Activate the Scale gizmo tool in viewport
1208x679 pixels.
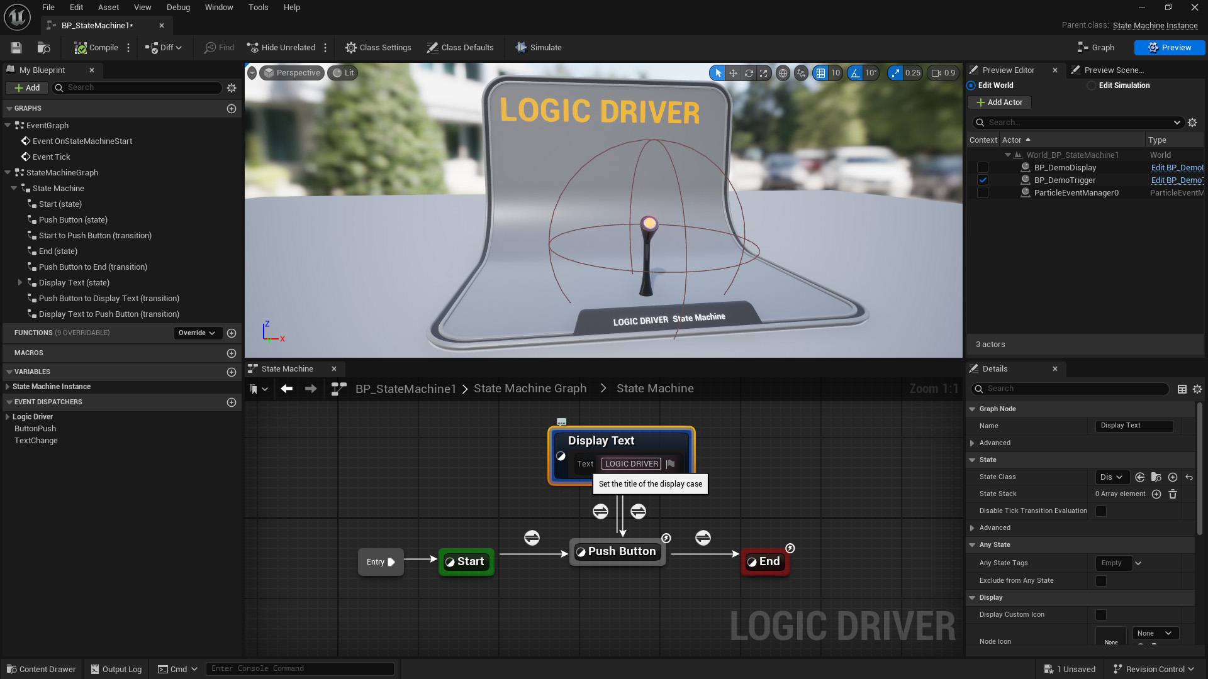point(763,73)
